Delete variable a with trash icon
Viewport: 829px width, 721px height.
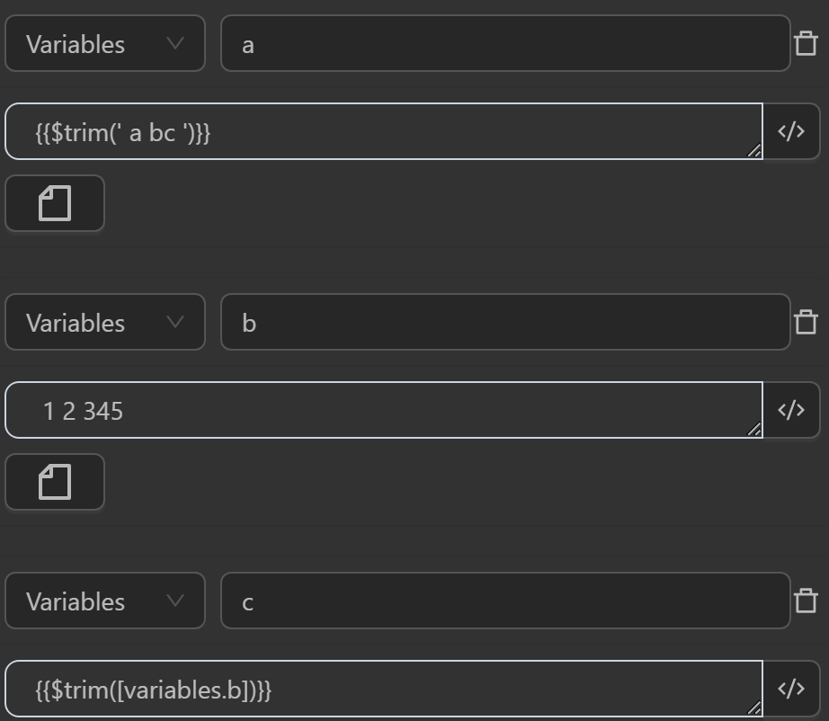point(806,43)
